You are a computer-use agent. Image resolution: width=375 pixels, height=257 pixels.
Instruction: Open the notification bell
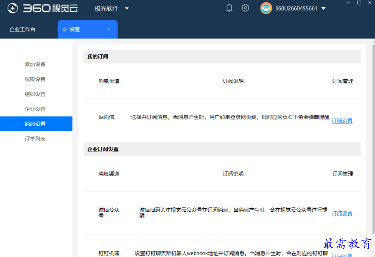tap(229, 8)
